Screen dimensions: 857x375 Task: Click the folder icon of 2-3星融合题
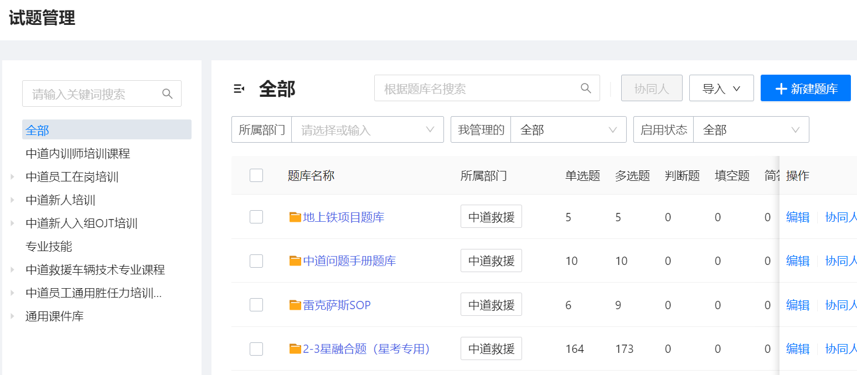pos(295,349)
